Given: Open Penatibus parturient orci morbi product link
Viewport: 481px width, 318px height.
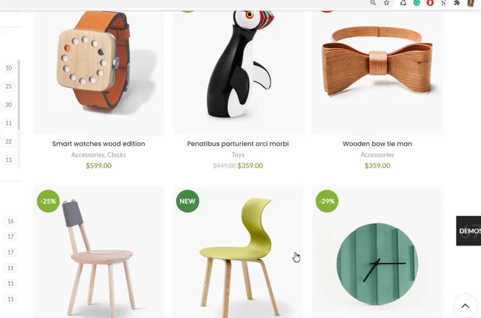Looking at the screenshot, I should pyautogui.click(x=238, y=144).
